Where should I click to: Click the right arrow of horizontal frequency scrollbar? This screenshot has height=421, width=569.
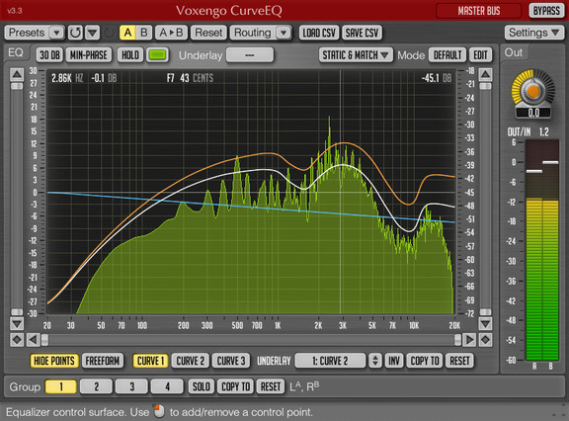[469, 340]
